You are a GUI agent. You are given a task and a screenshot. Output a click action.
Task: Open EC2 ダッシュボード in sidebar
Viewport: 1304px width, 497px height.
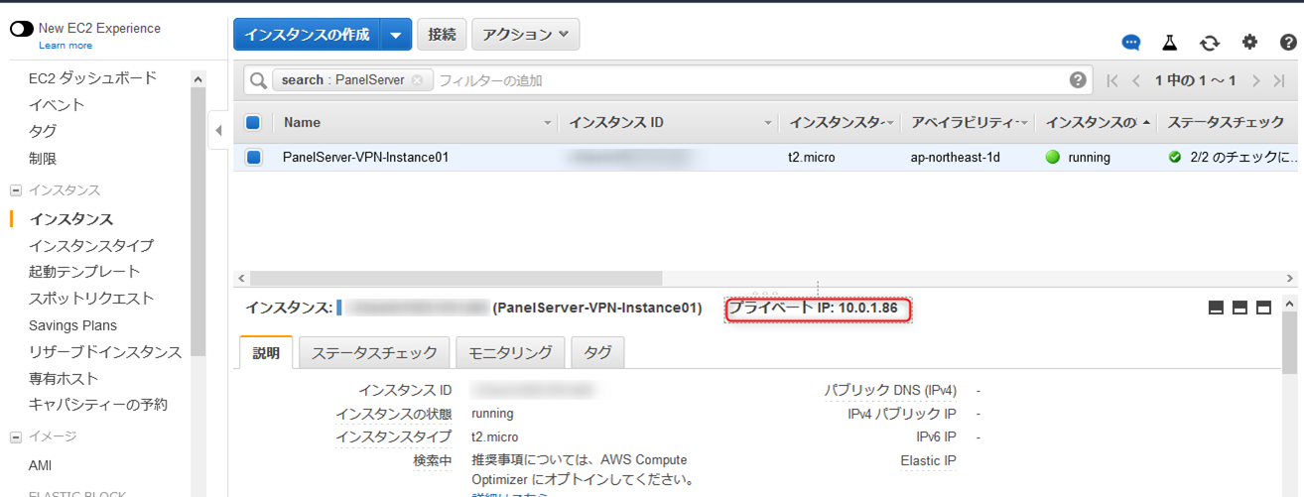coord(92,77)
